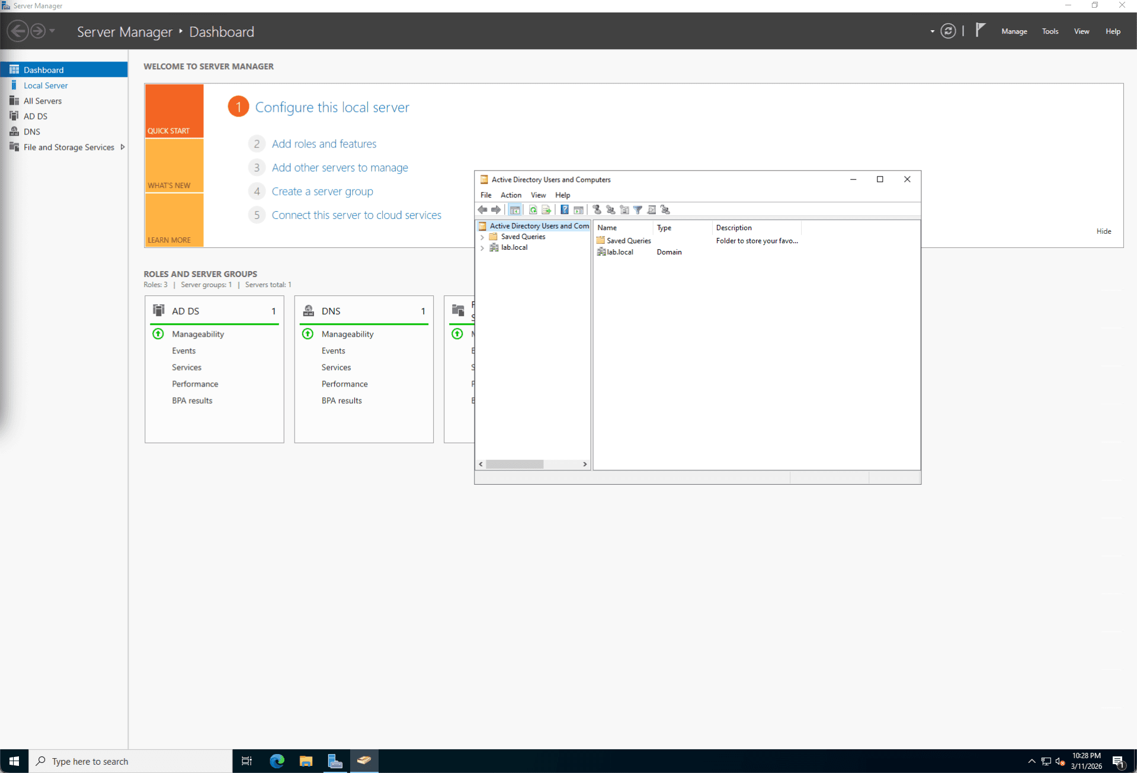The image size is (1137, 773).
Task: Click the Configure this local server link
Action: click(332, 107)
